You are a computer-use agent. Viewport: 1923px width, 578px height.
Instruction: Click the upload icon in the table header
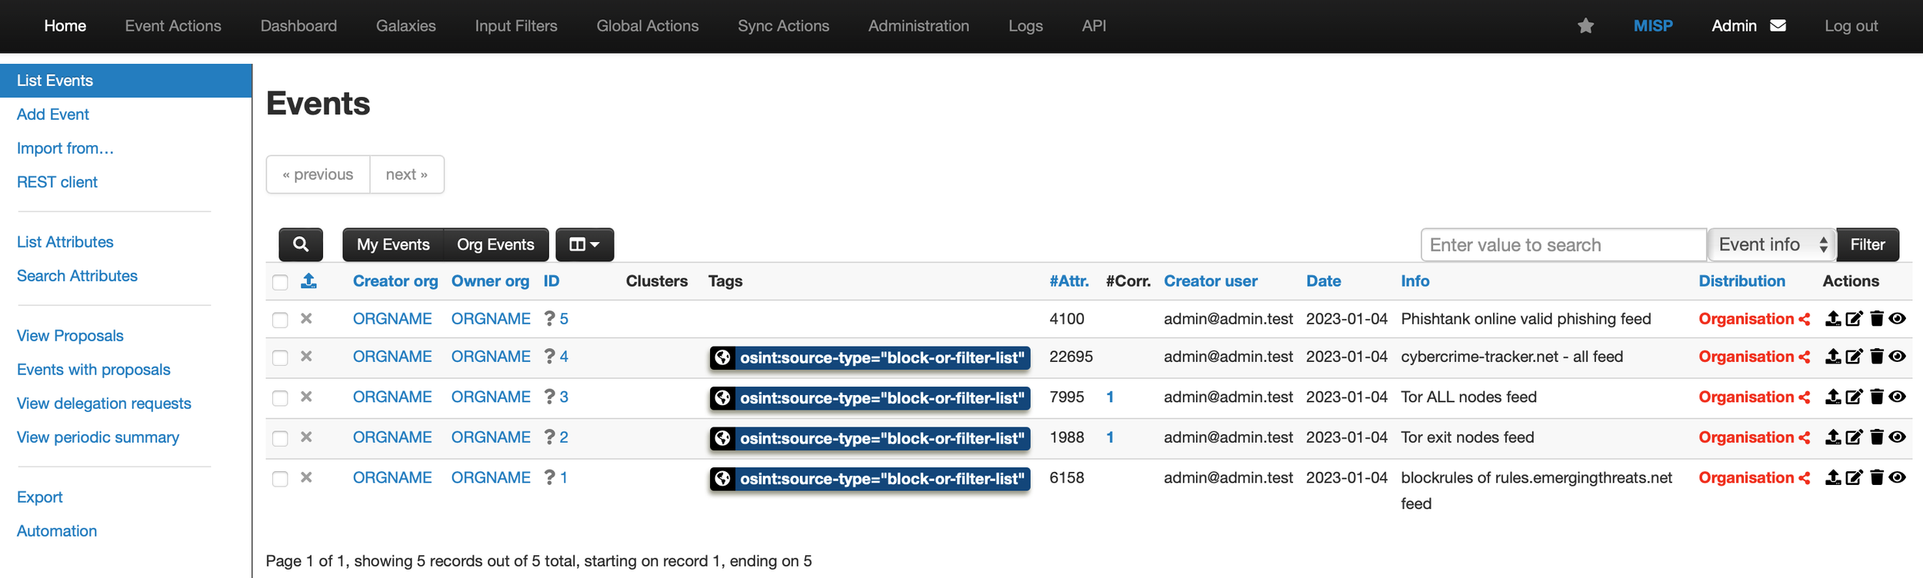[x=308, y=281]
